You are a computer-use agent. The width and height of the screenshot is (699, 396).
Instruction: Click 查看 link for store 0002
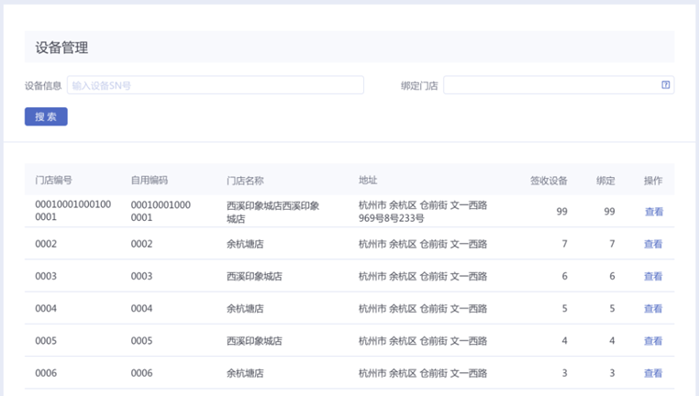point(653,244)
